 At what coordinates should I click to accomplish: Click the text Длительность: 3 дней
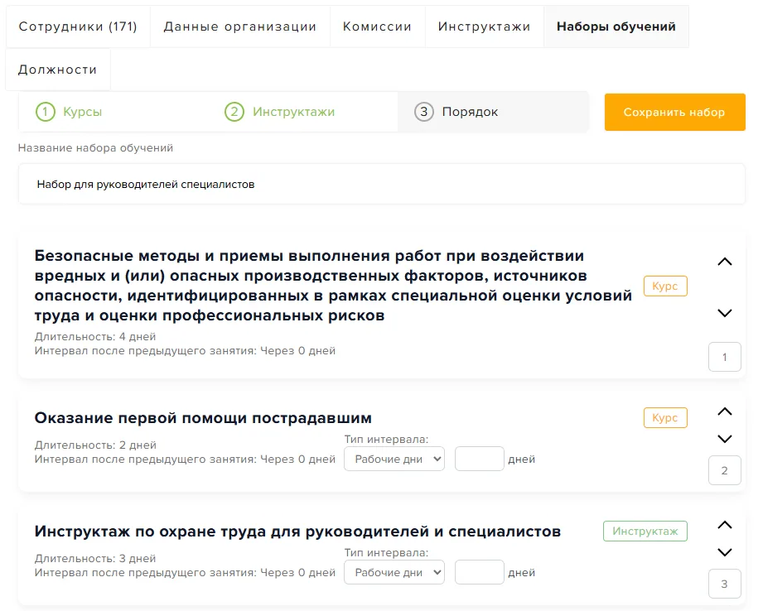95,559
